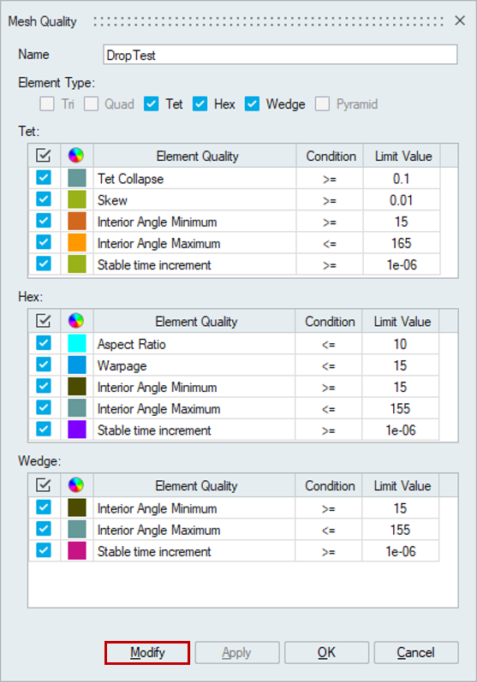477x682 pixels.
Task: Toggle select-all checkbox icon in Hex table header
Action: (44, 321)
